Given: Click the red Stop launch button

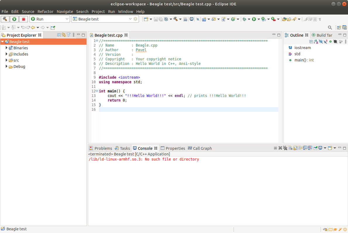Looking at the screenshot, I should [23, 19].
